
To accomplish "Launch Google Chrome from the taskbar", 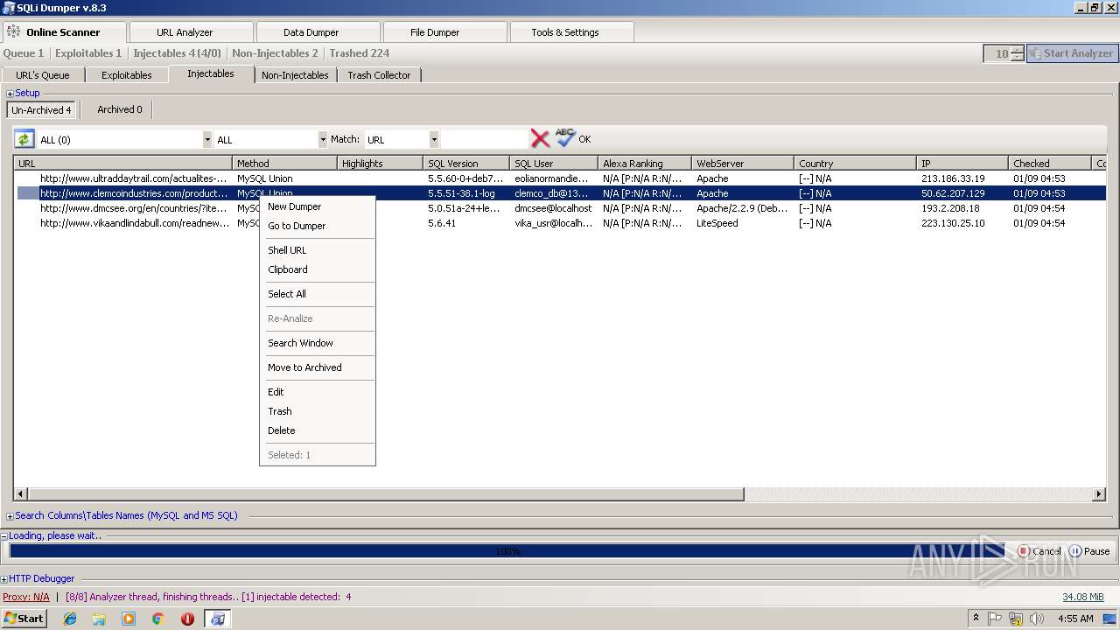I will click(158, 619).
